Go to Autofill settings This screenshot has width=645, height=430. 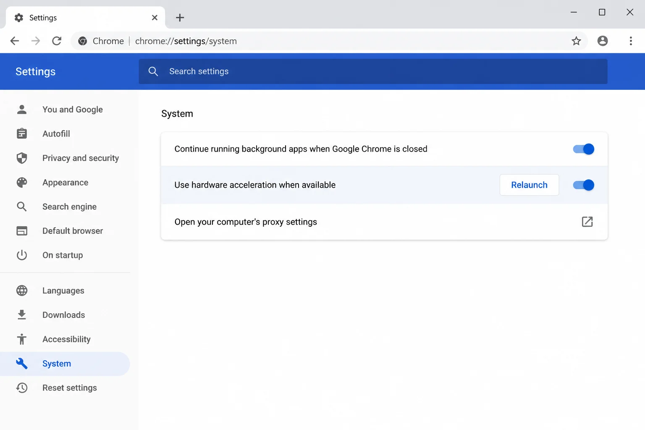click(x=65, y=134)
